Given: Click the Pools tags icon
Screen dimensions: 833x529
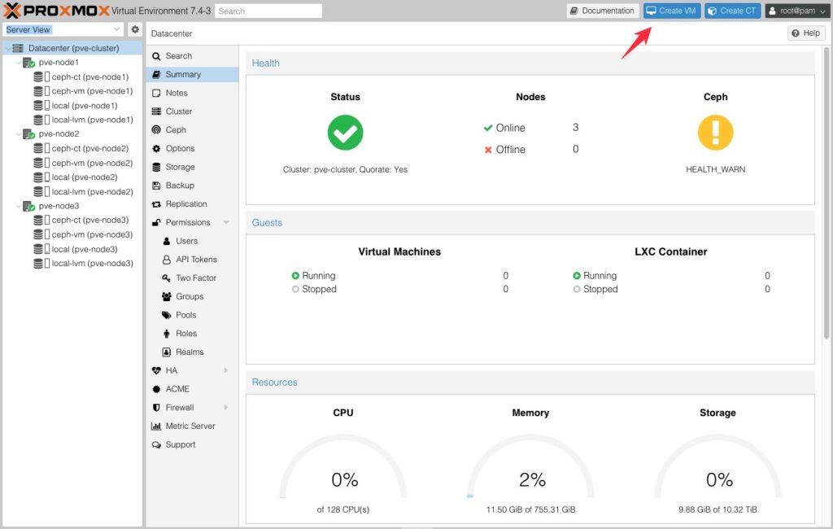Looking at the screenshot, I should (166, 315).
